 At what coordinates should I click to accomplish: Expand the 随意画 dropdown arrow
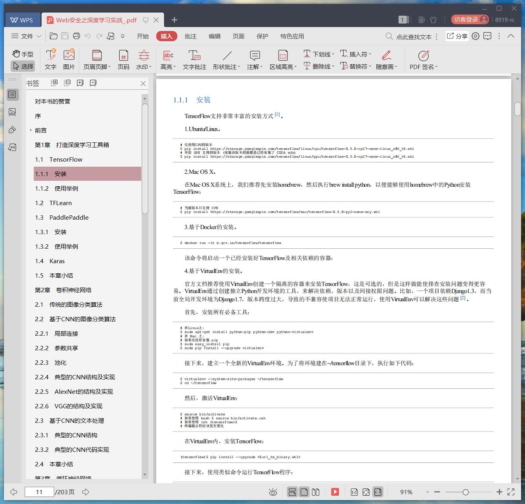click(x=396, y=67)
